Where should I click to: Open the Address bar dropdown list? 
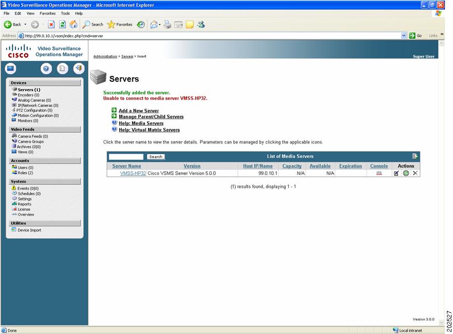(x=404, y=35)
